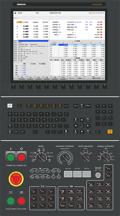Viewport: 120px width, 216px height.
Task: Turn the MODE selector knob
Action: [x=40, y=158]
